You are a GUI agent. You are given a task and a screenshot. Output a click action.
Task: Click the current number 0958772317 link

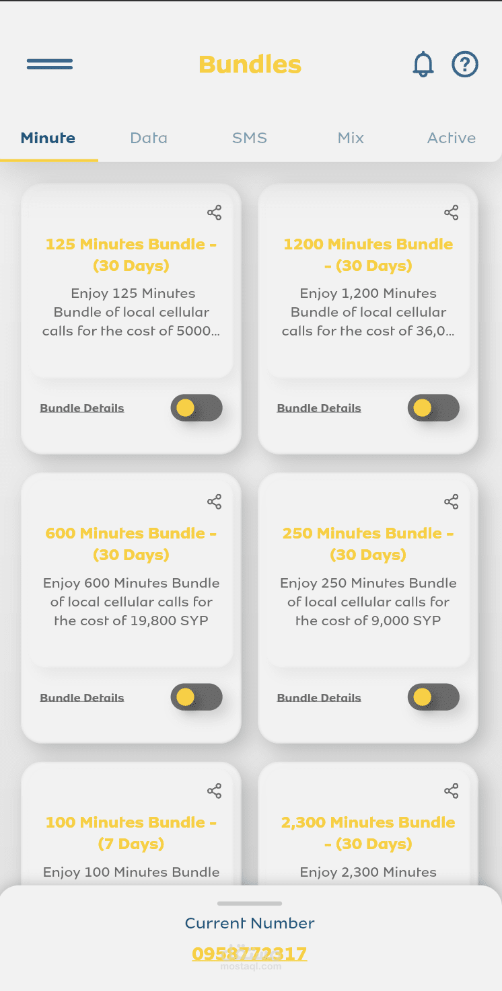point(250,953)
